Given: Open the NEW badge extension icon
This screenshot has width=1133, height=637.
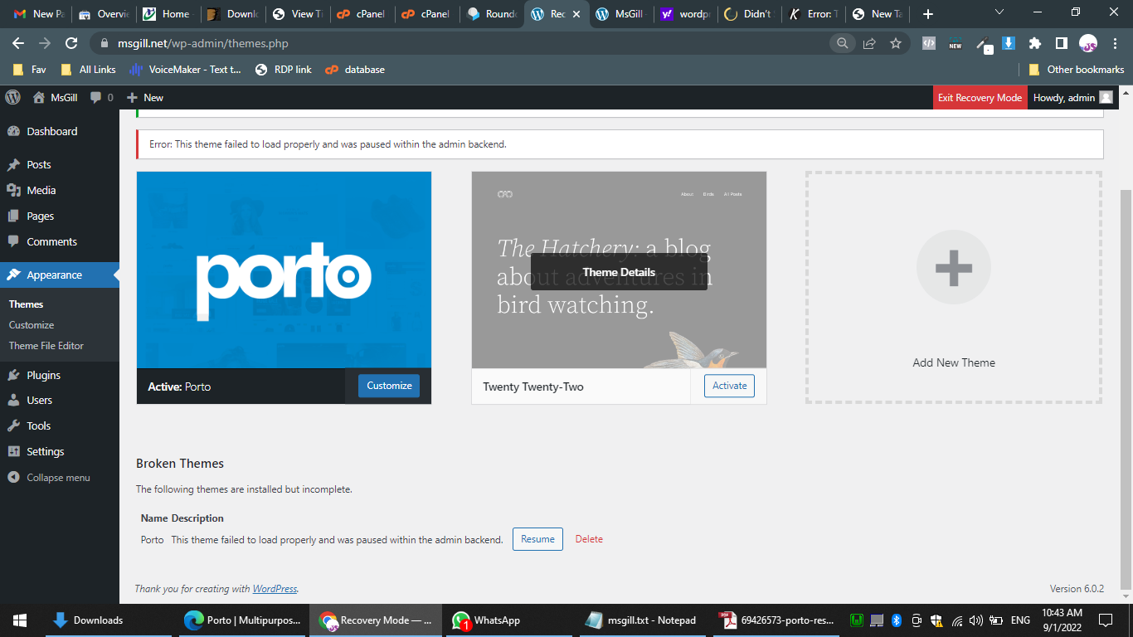Looking at the screenshot, I should (956, 43).
